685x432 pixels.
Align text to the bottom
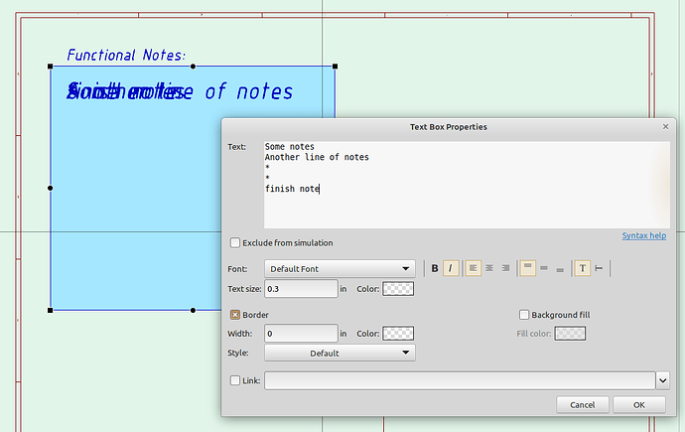click(560, 268)
